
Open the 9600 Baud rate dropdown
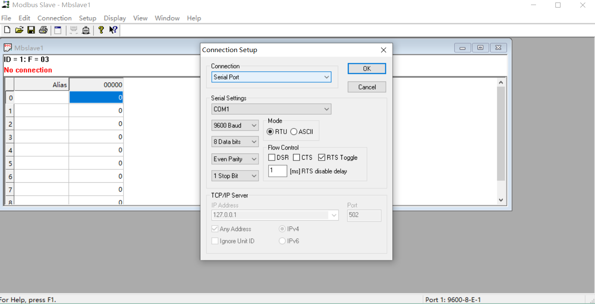pos(235,125)
